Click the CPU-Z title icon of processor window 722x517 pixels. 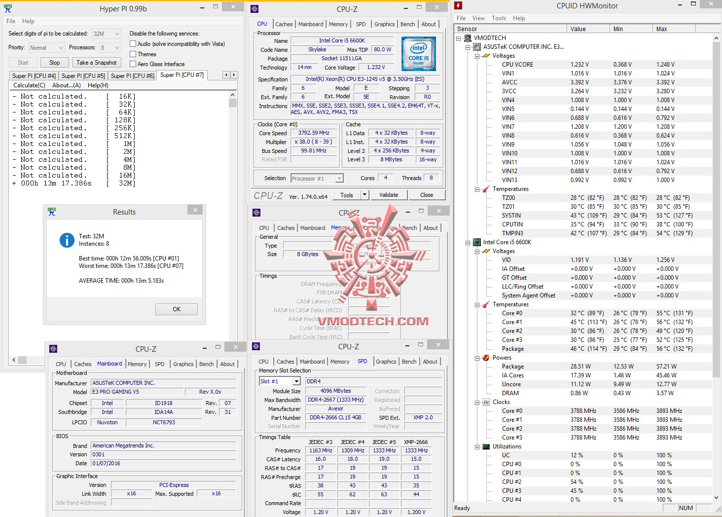[x=254, y=9]
